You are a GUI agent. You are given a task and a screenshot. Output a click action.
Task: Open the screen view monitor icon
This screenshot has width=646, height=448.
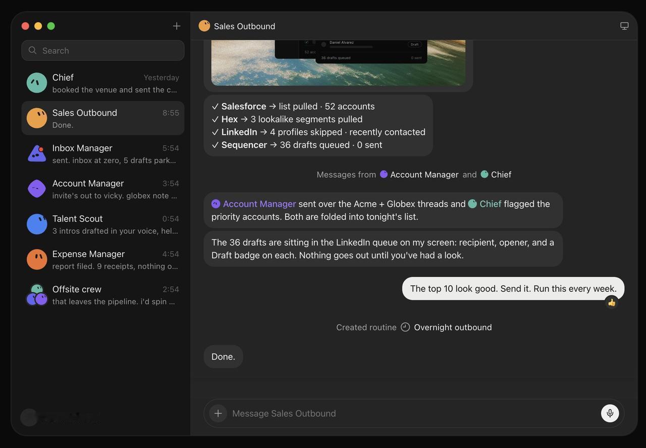[x=624, y=26]
